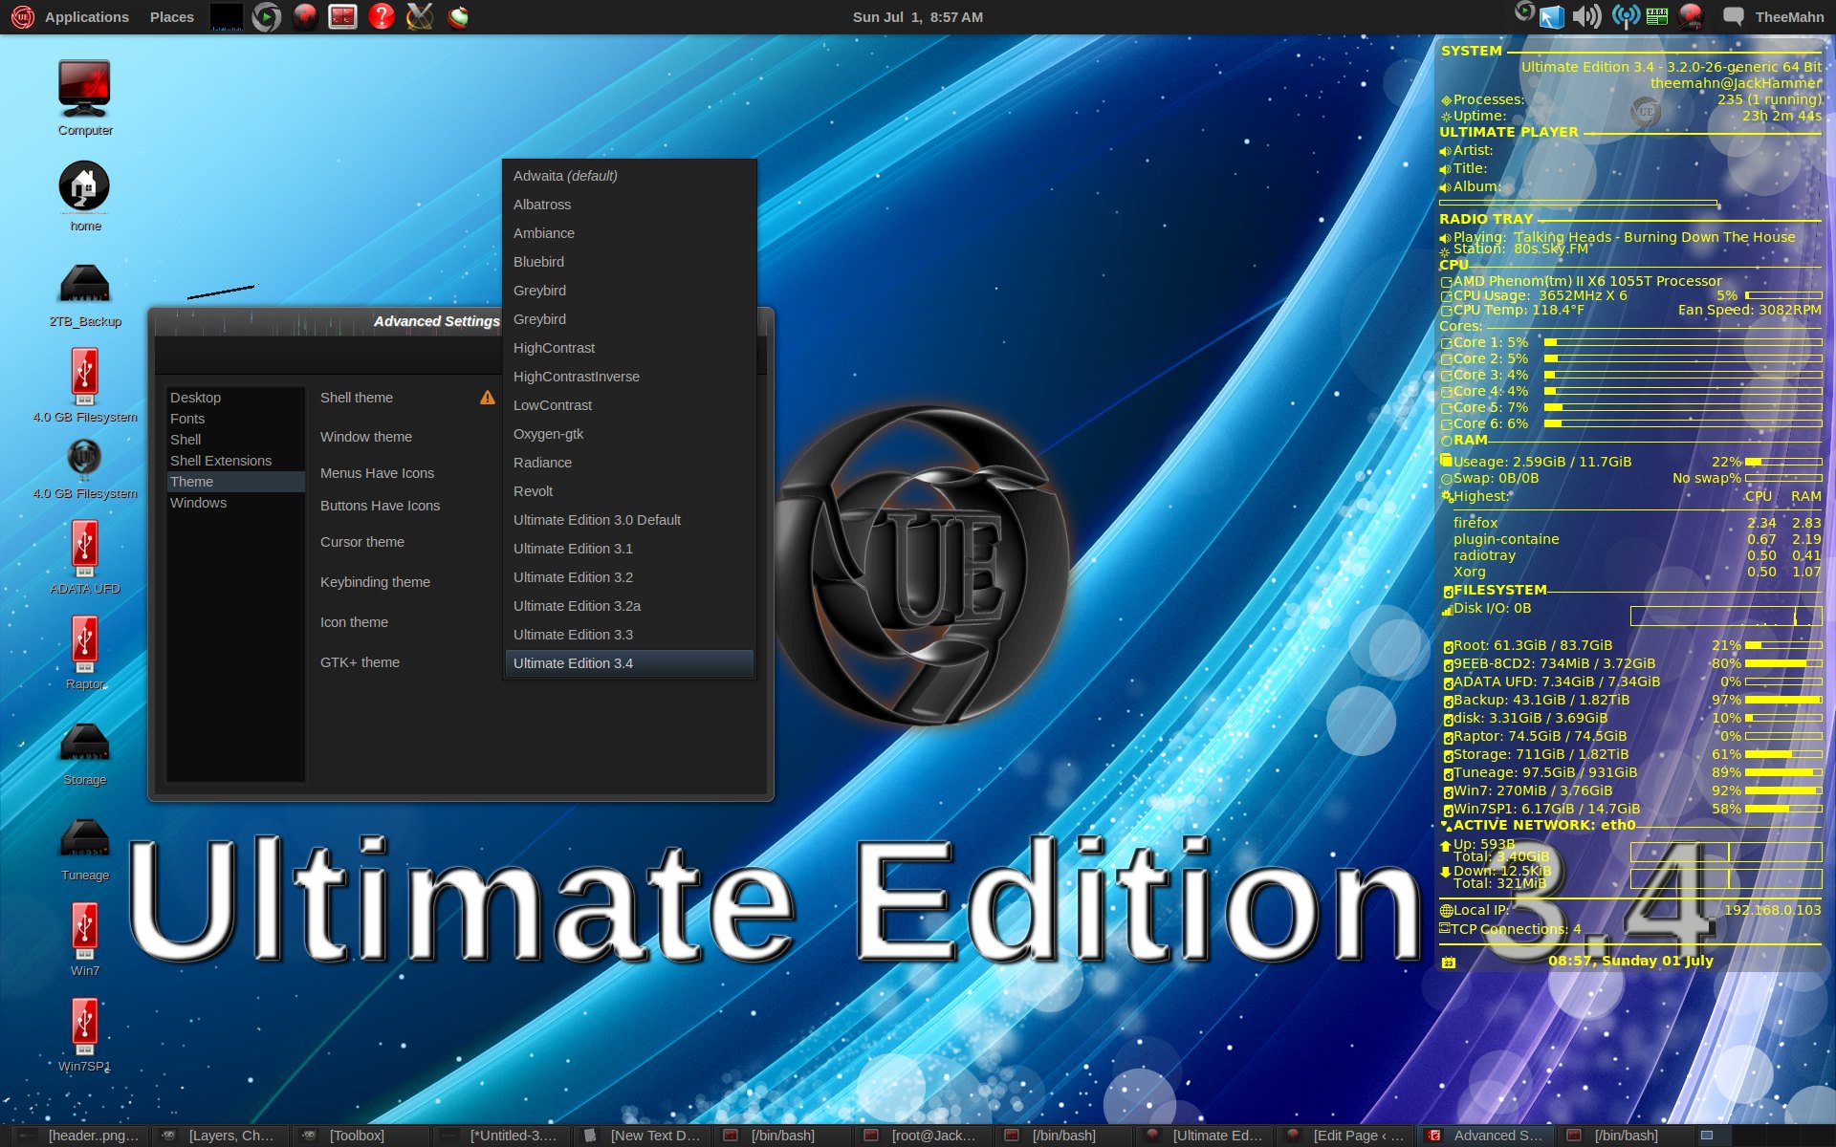
Task: Click the red question mark help launcher
Action: tap(381, 16)
